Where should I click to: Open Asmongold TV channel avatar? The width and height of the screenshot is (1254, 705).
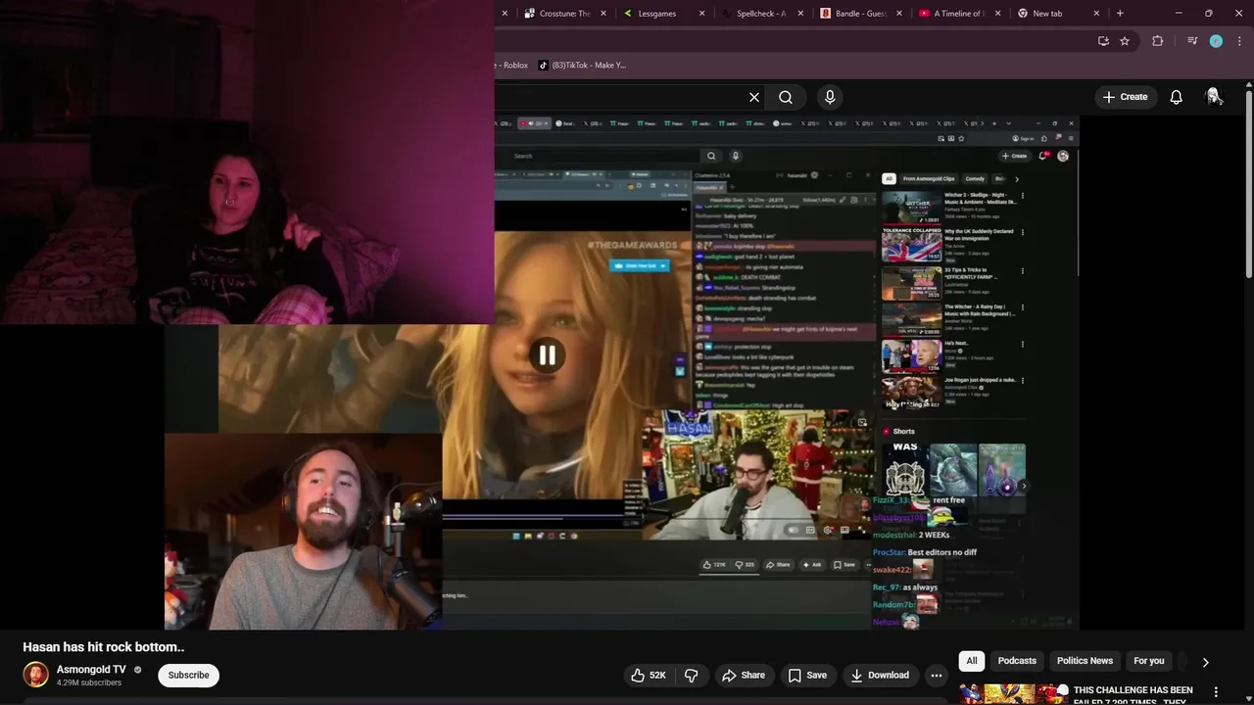pyautogui.click(x=36, y=675)
